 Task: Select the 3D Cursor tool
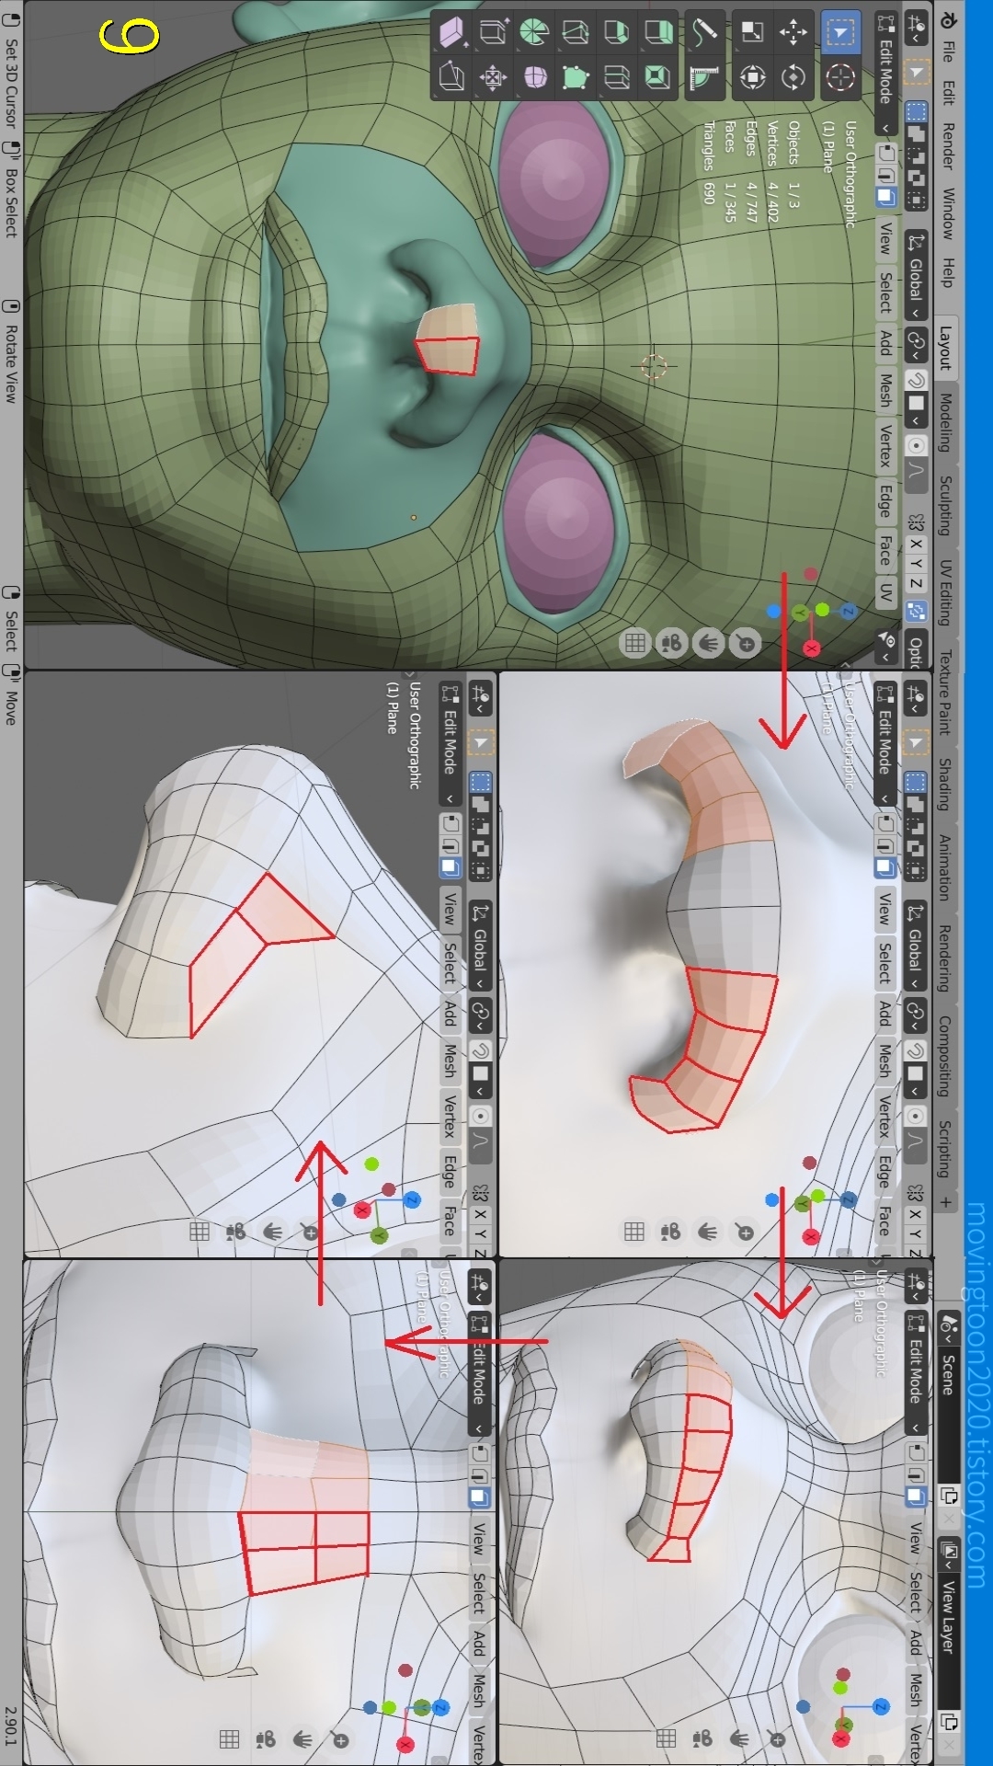click(839, 77)
